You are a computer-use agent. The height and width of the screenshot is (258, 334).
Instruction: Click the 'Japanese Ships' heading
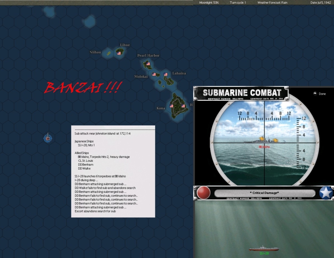click(x=84, y=141)
